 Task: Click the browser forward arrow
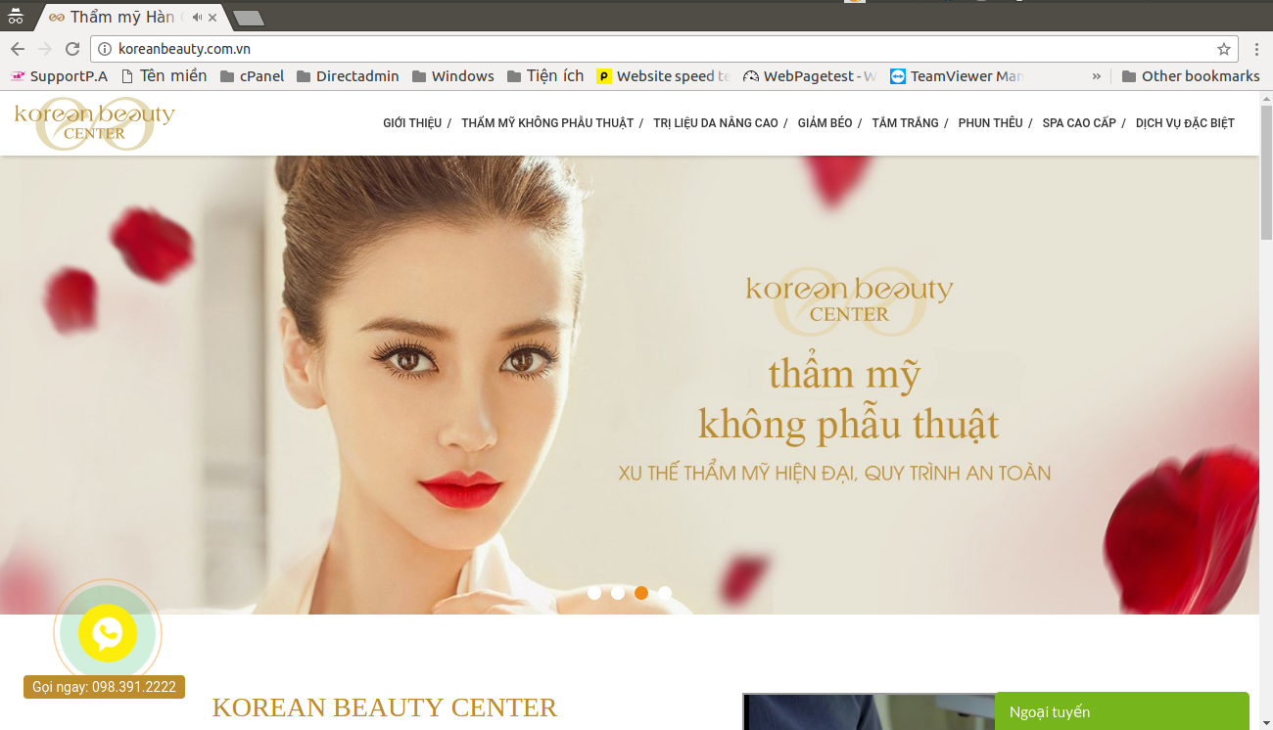[x=45, y=49]
